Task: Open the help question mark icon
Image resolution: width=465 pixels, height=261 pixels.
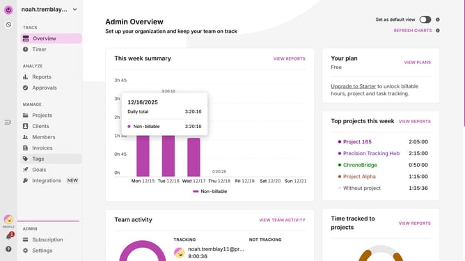Action: click(8, 249)
